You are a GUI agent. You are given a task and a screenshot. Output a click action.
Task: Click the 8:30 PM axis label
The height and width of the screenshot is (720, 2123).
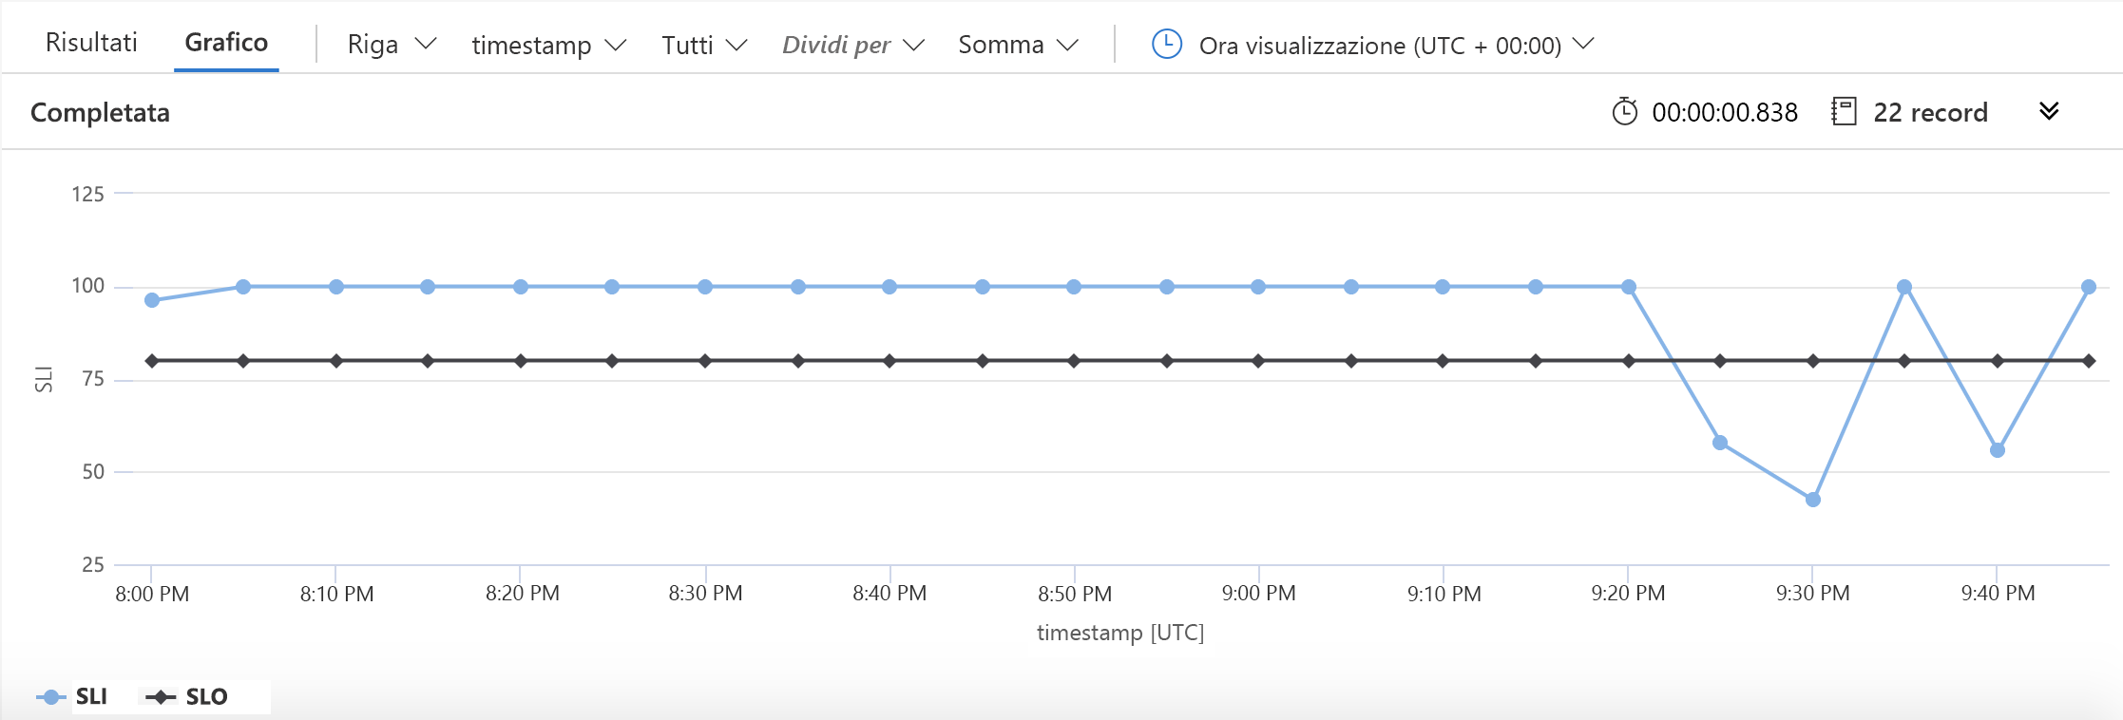coord(705,594)
